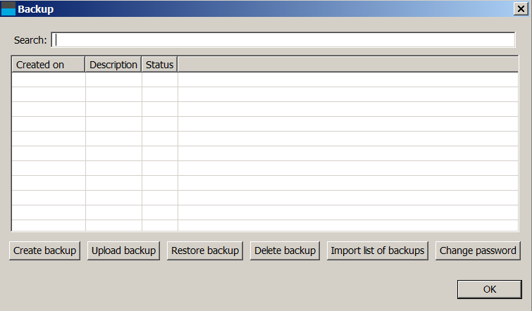Sort by the Status column header
This screenshot has width=532, height=311.
(x=159, y=64)
